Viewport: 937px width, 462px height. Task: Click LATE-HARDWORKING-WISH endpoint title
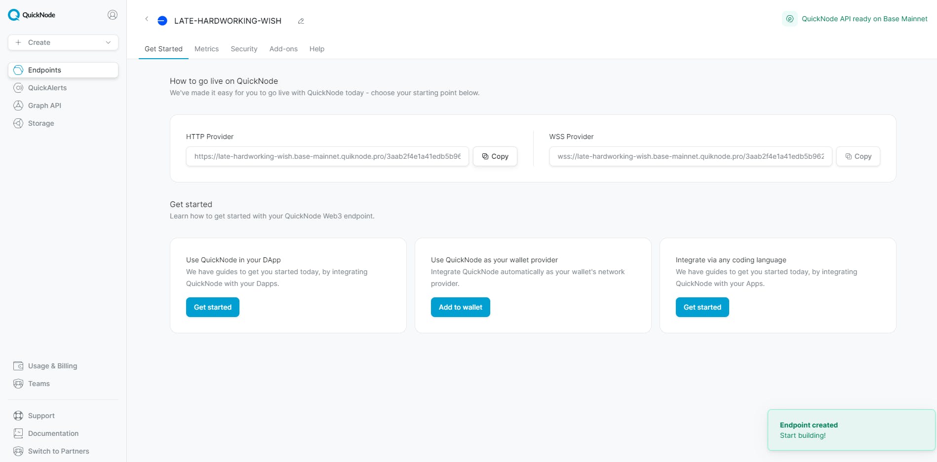(x=228, y=21)
